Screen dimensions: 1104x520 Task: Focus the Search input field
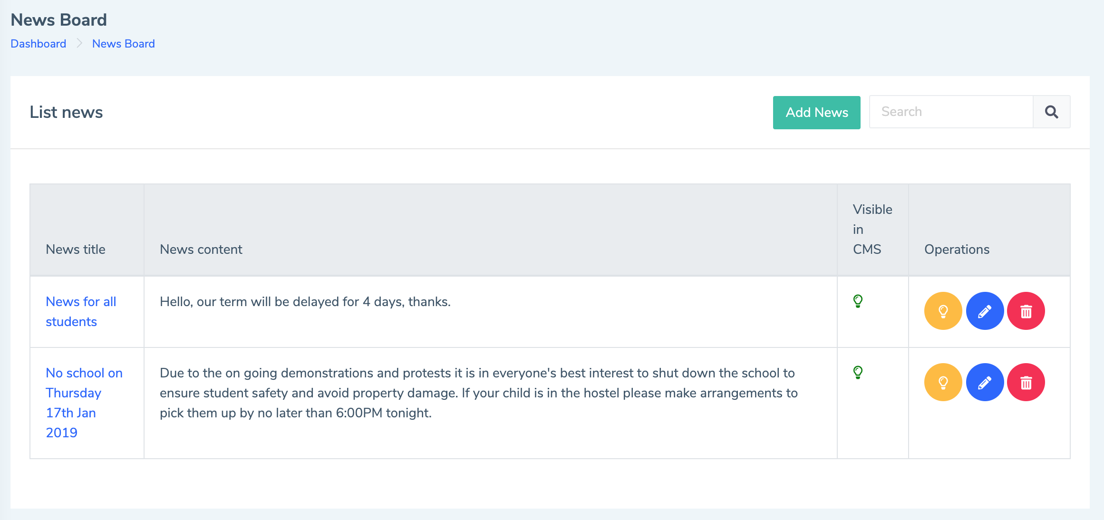click(x=951, y=112)
